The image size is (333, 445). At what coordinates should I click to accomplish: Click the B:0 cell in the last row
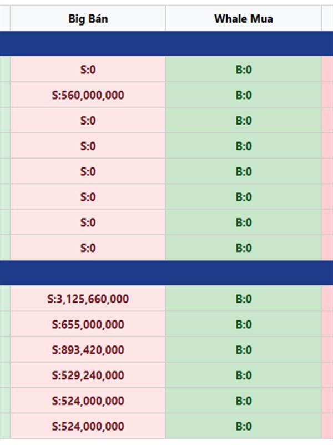coord(243,427)
